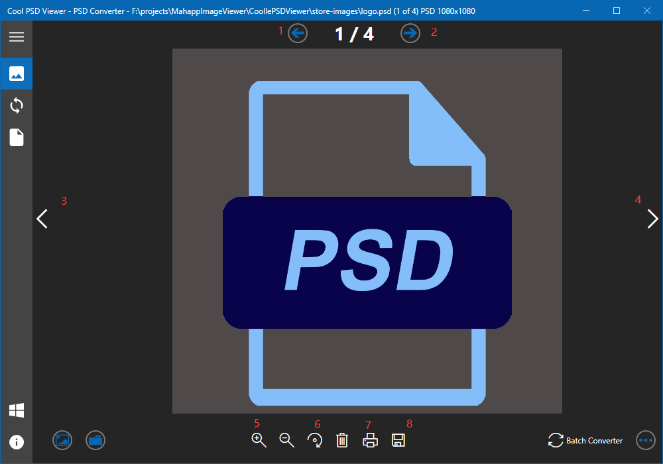Switch to the converter sidebar tab
The image size is (663, 464).
click(16, 105)
